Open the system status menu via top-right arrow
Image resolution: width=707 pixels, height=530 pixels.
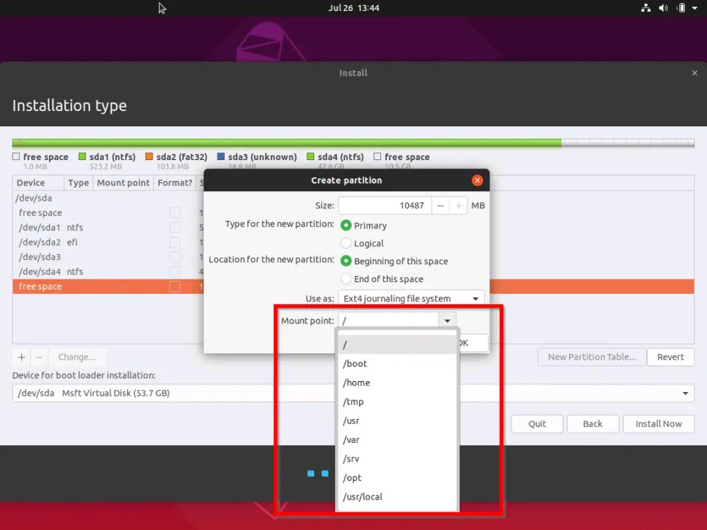(x=696, y=8)
